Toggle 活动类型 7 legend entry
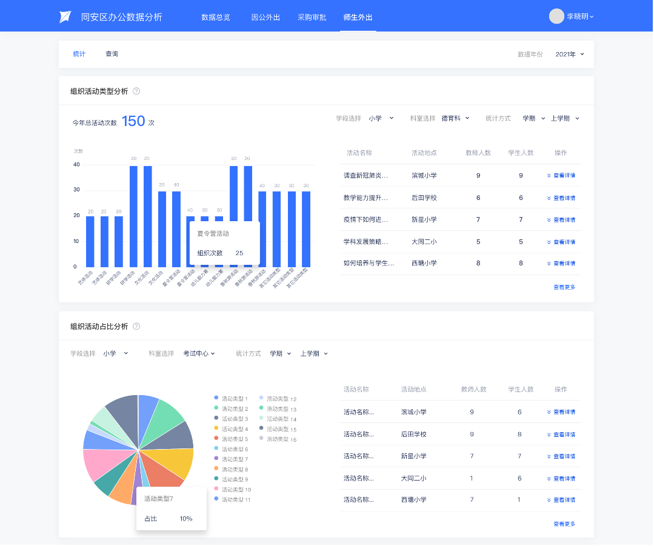This screenshot has height=546, width=654. coord(231,459)
